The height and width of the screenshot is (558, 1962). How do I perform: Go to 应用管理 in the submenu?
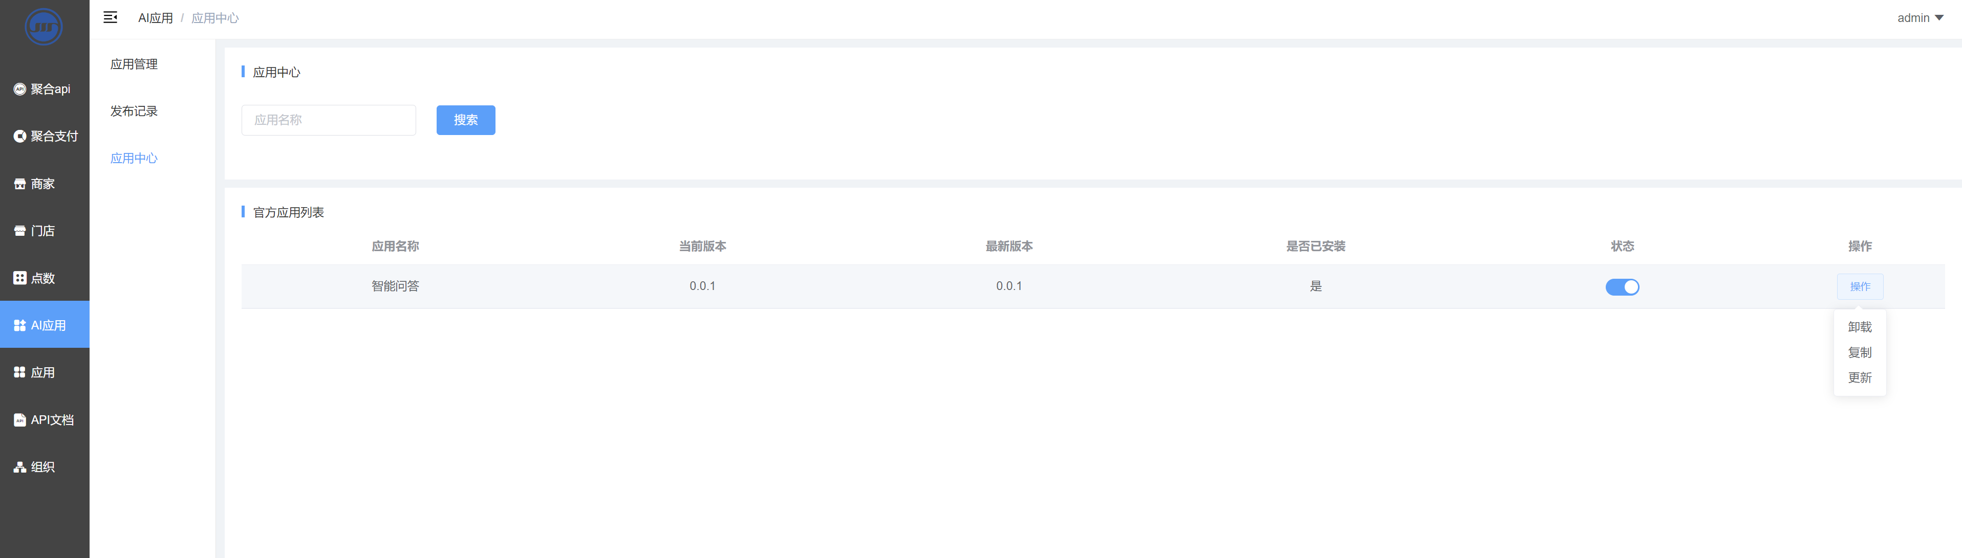pos(134,64)
